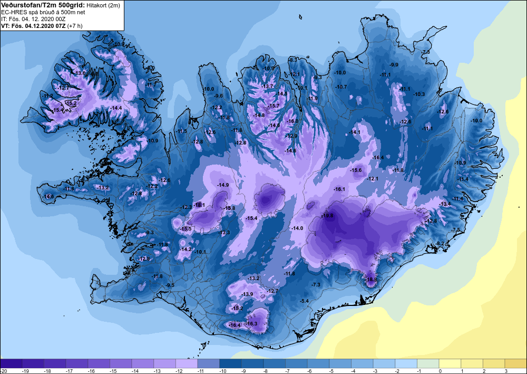Select the -13.6 temperature reading
The image size is (527, 374).
pyautogui.click(x=80, y=73)
